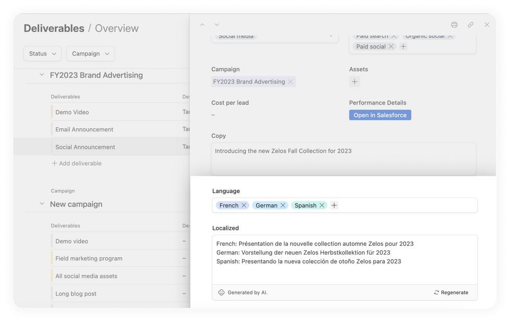Viewport: 511px width, 323px height.
Task: Open the Status filter dropdown
Action: point(43,54)
